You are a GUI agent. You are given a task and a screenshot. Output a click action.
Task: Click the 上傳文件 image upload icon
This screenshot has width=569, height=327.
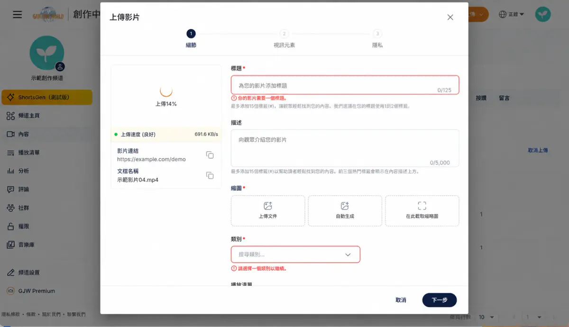click(268, 206)
